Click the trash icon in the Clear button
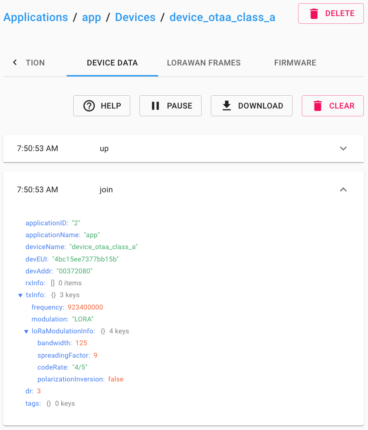 (x=317, y=106)
